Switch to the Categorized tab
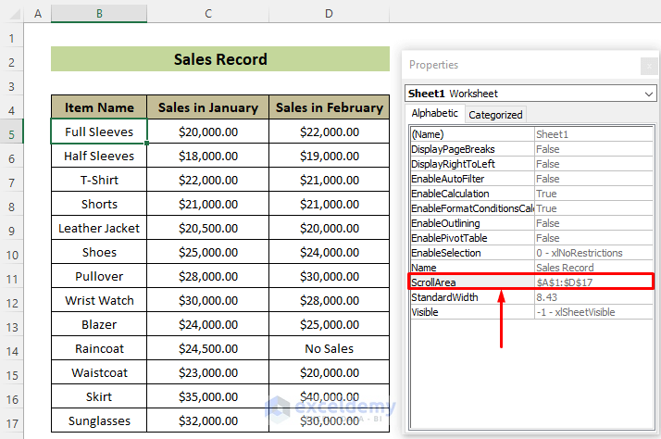This screenshot has height=439, width=661. pos(495,115)
